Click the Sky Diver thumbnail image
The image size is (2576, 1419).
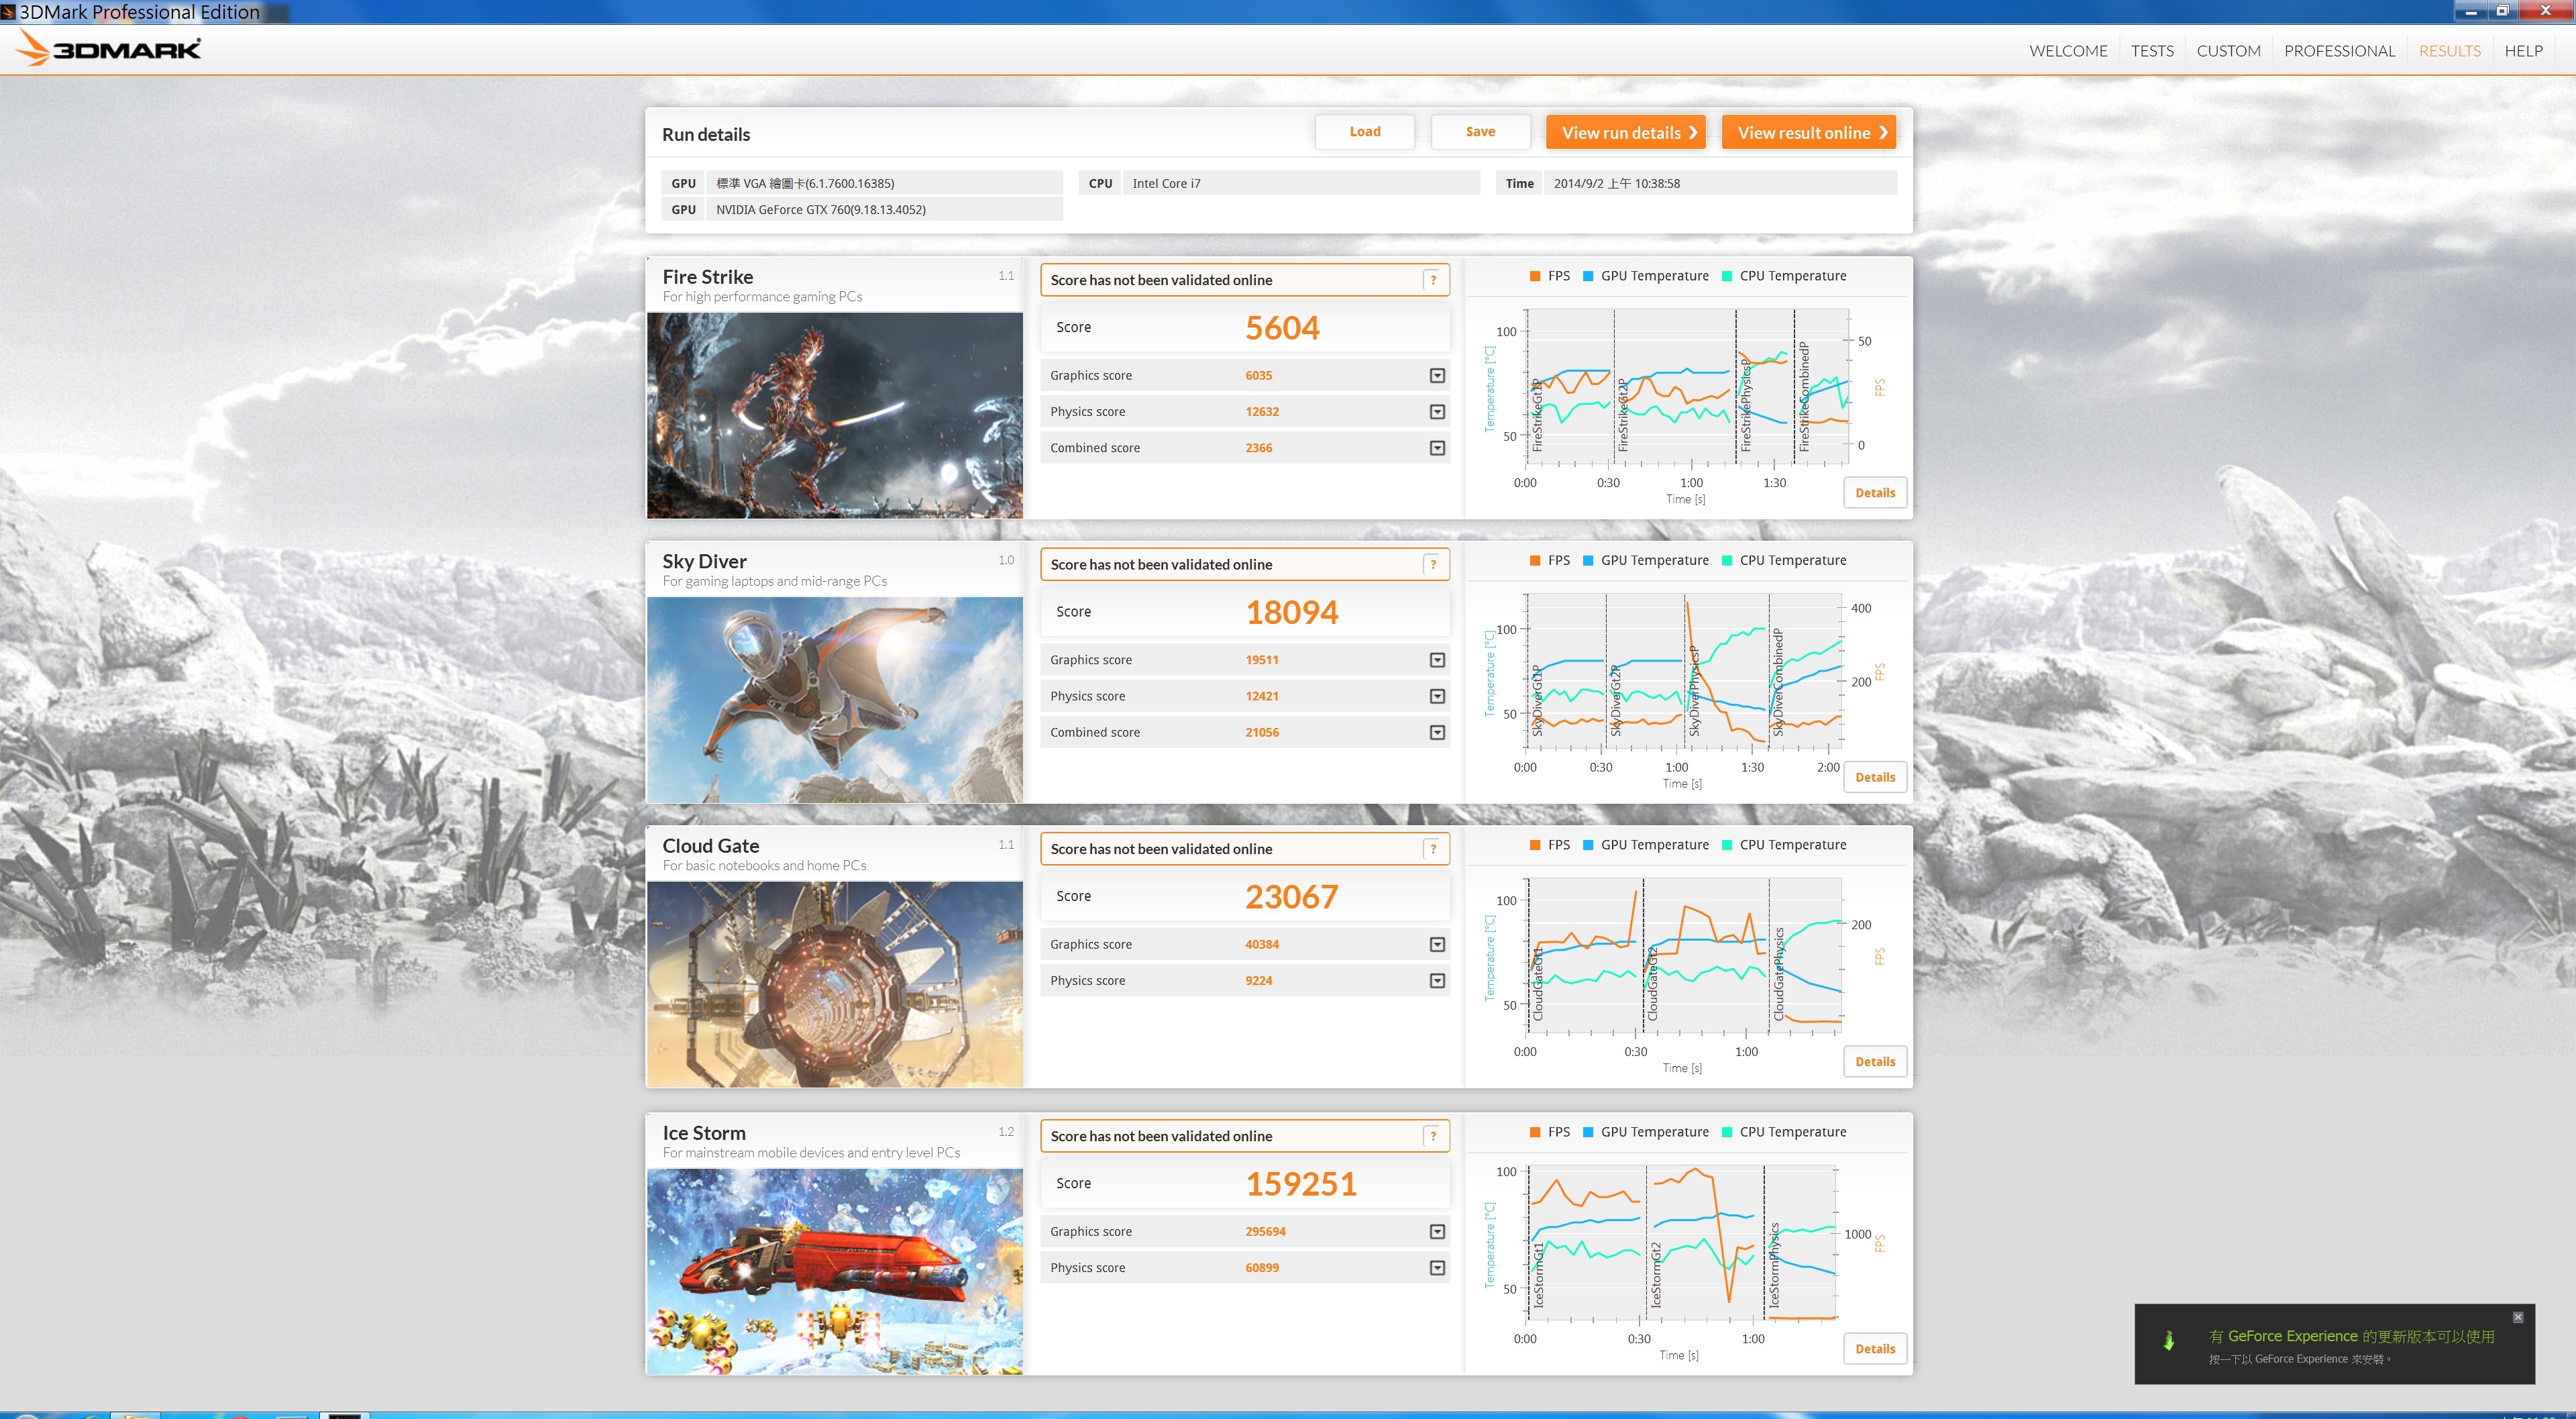pos(835,700)
